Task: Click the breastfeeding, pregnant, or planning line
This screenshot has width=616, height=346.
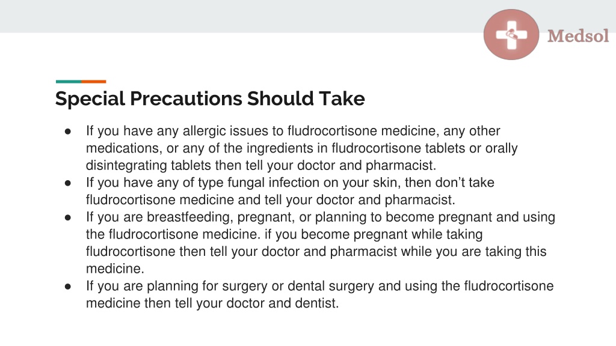Action: click(x=321, y=217)
